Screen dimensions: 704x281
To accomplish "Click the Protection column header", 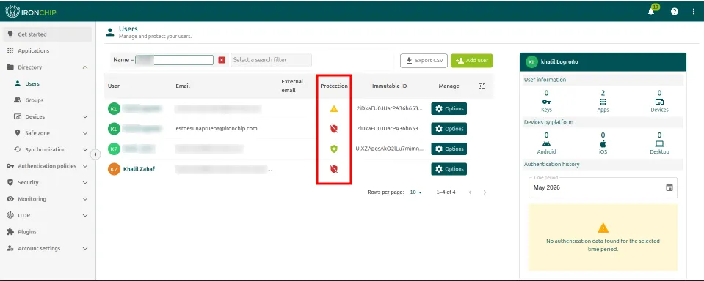I will [x=334, y=86].
